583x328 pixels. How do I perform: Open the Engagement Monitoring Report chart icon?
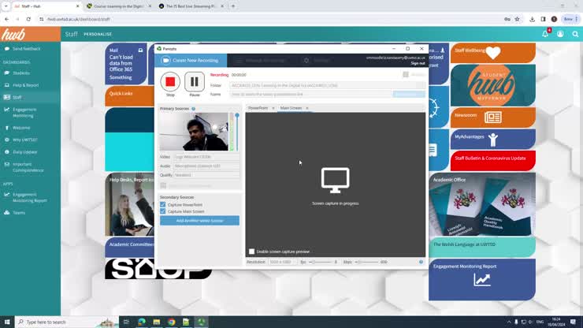pyautogui.click(x=481, y=280)
